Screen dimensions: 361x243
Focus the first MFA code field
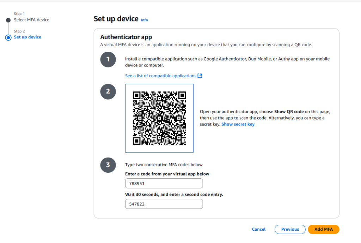[164, 184]
